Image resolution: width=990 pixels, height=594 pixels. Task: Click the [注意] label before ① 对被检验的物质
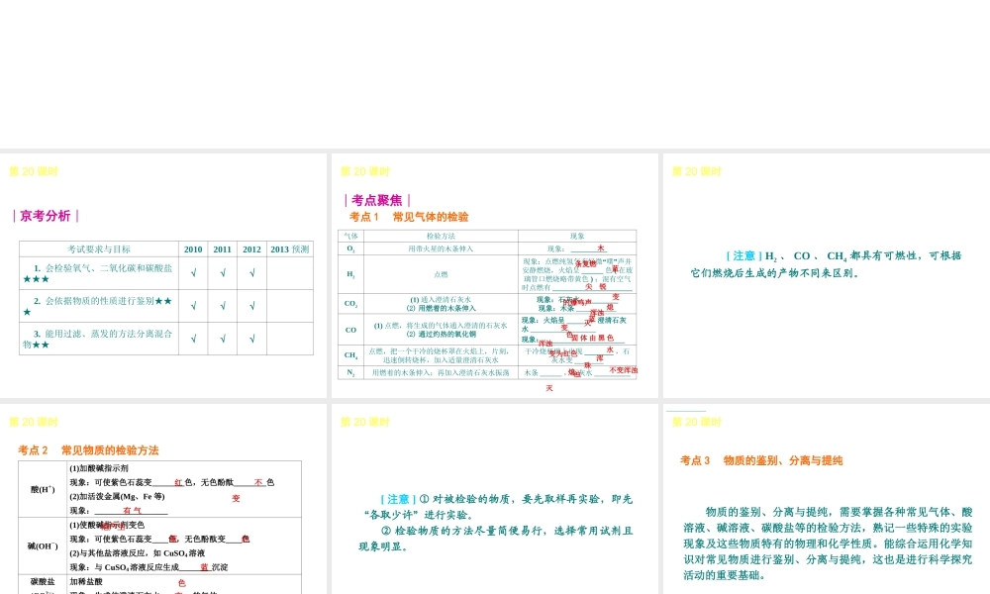(398, 499)
